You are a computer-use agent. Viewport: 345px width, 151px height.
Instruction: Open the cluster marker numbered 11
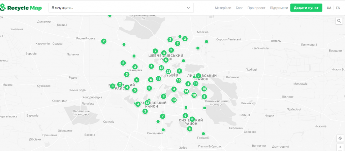[x=158, y=79]
